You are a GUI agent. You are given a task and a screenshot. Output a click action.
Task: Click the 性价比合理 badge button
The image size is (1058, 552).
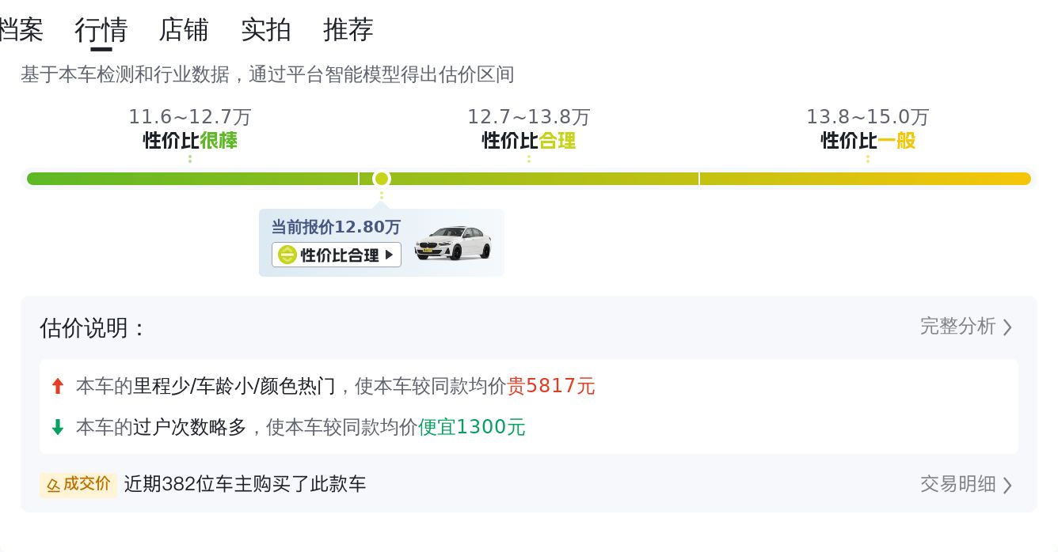[x=337, y=255]
